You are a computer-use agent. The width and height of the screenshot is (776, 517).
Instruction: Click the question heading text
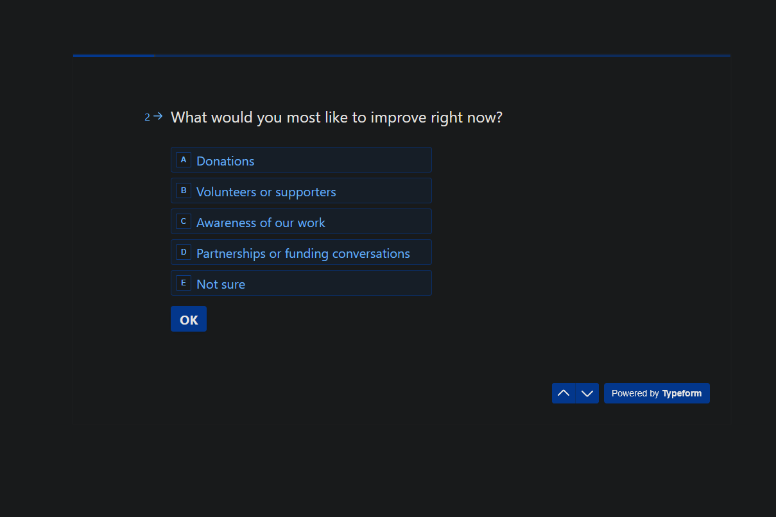[x=336, y=118]
